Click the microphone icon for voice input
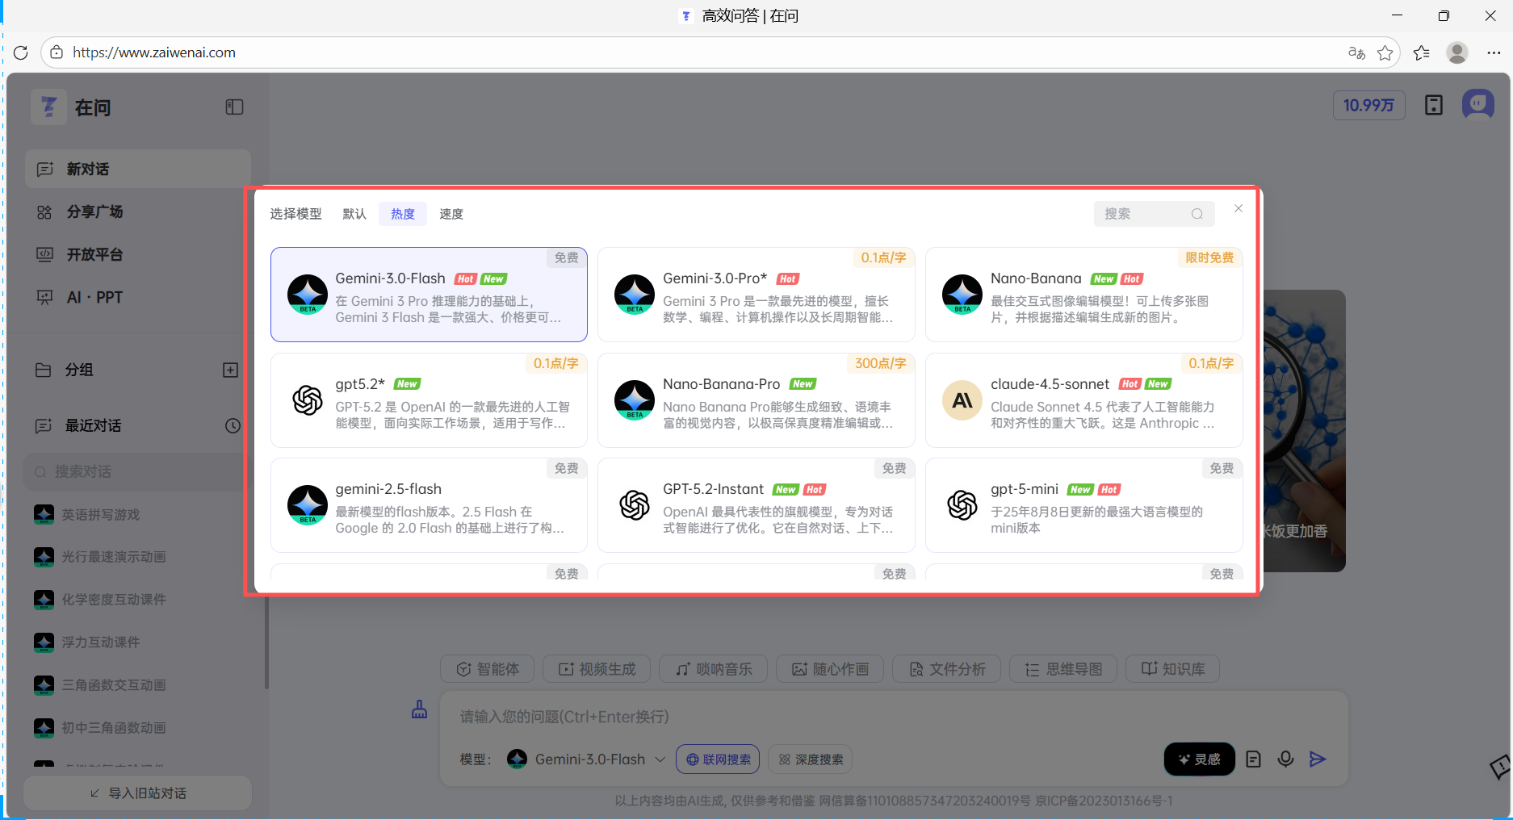The height and width of the screenshot is (820, 1513). tap(1285, 759)
